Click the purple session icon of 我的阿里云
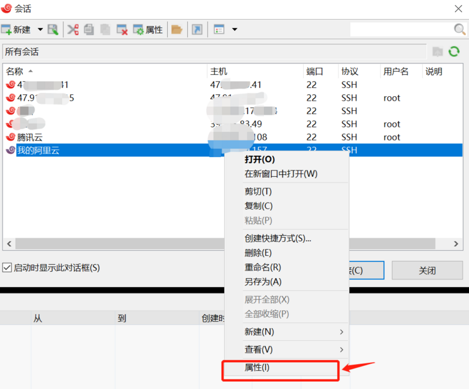469x389 pixels. 10,150
